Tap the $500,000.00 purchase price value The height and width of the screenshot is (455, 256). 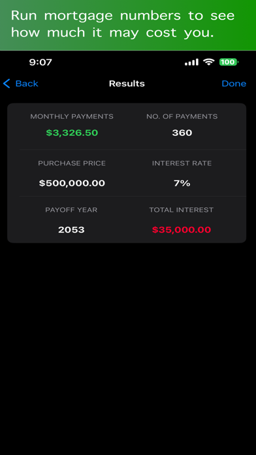72,184
